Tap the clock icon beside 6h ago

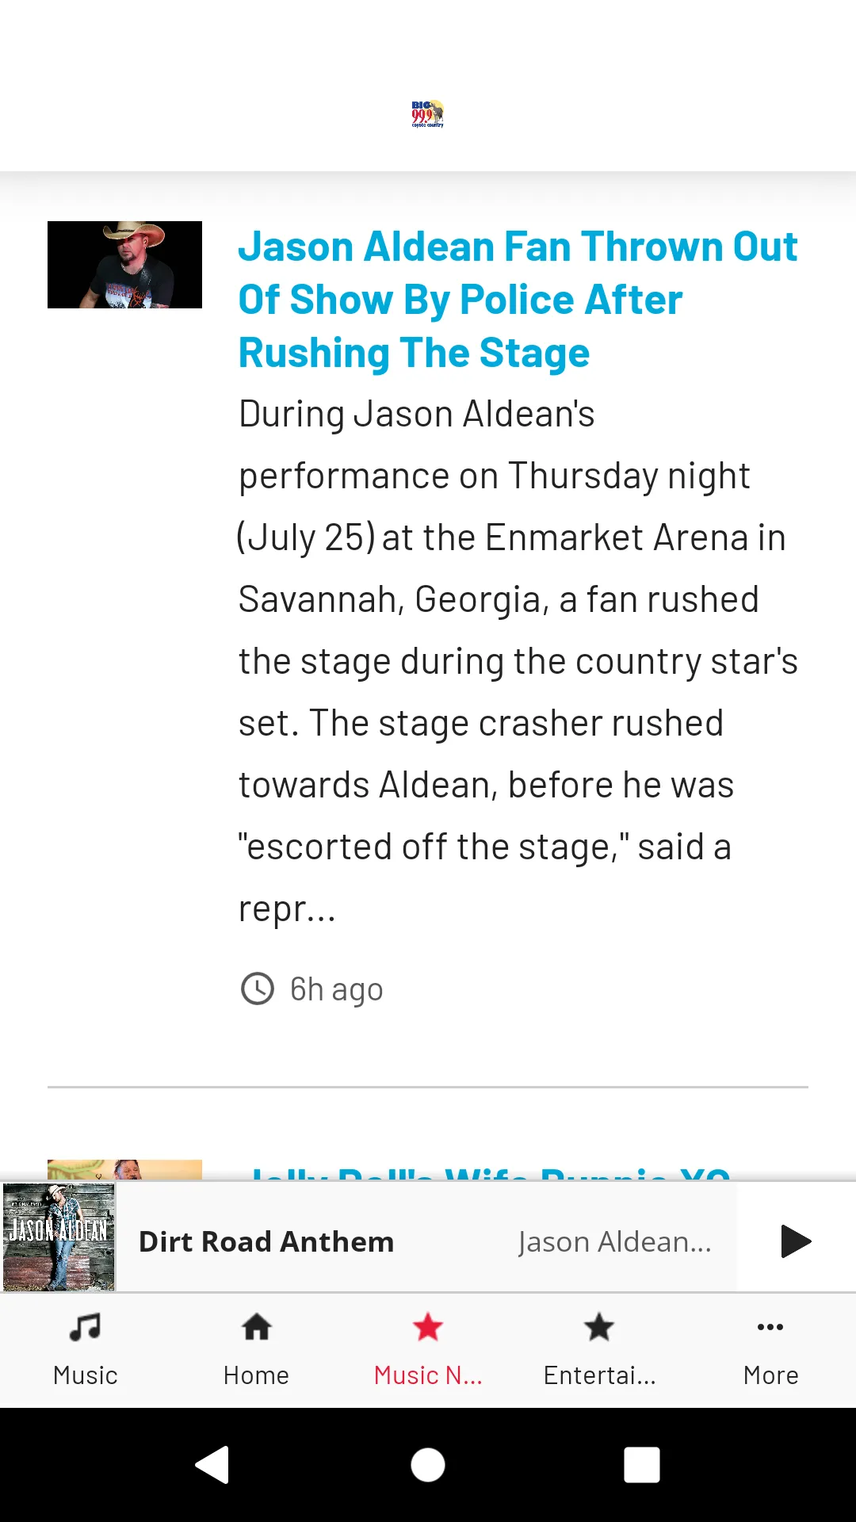click(x=258, y=989)
